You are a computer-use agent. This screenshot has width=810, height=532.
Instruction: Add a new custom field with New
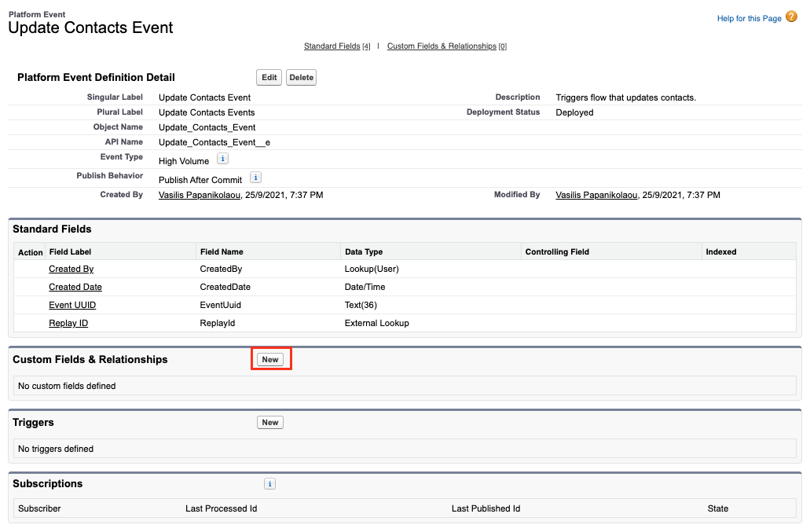[270, 359]
